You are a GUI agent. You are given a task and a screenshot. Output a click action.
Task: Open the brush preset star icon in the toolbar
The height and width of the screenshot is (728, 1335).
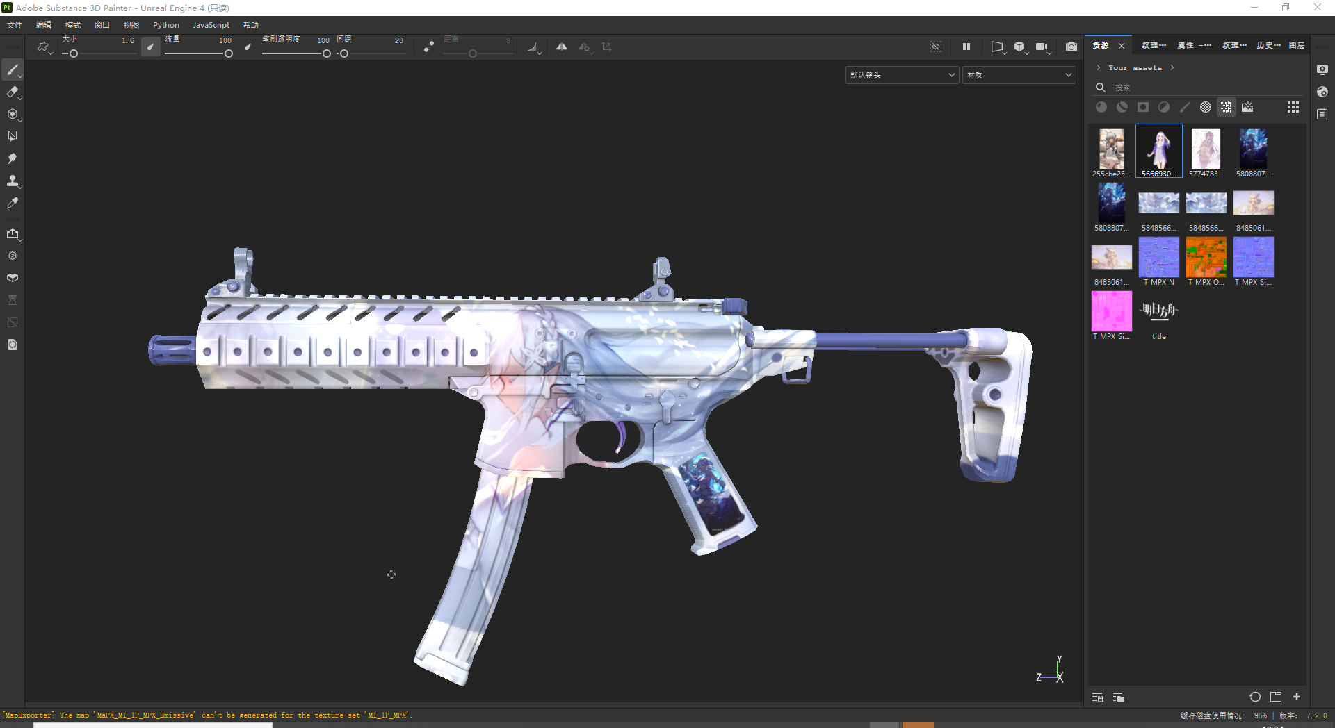44,47
